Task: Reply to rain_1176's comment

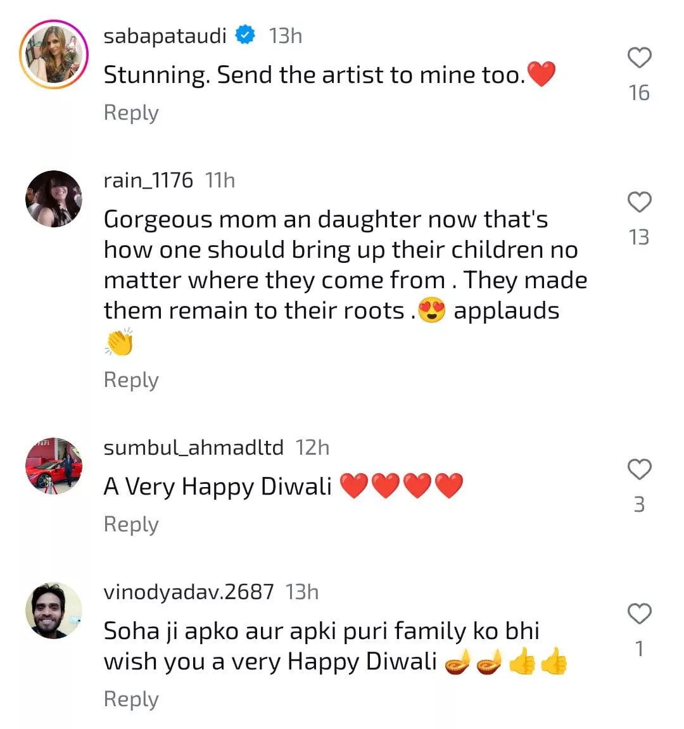Action: (131, 380)
